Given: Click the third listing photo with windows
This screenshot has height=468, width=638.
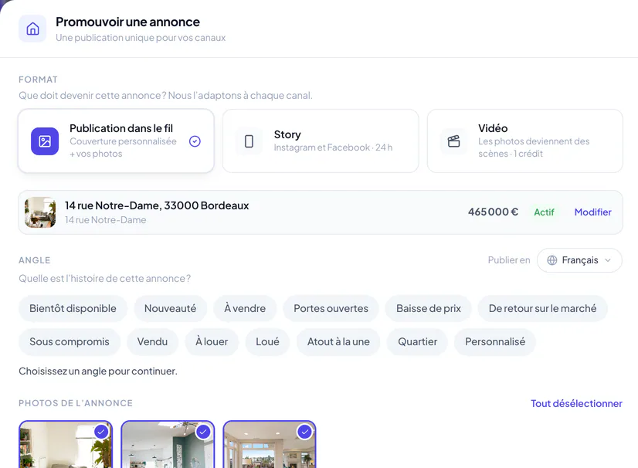Looking at the screenshot, I should [270, 444].
